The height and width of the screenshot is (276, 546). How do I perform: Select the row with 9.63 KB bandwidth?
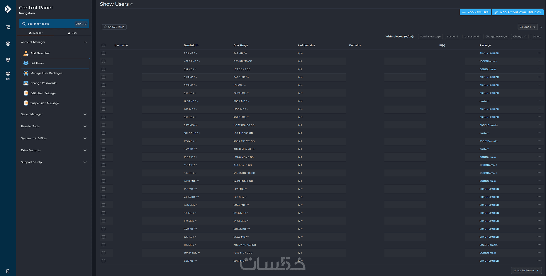point(104,85)
